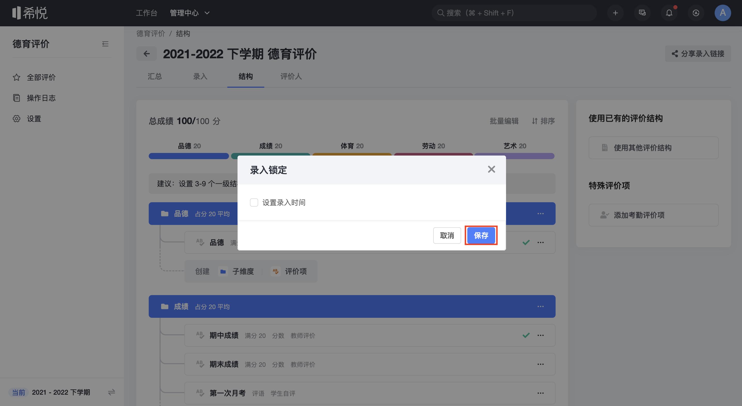Collapse the 德育评价 sidebar

pos(105,44)
